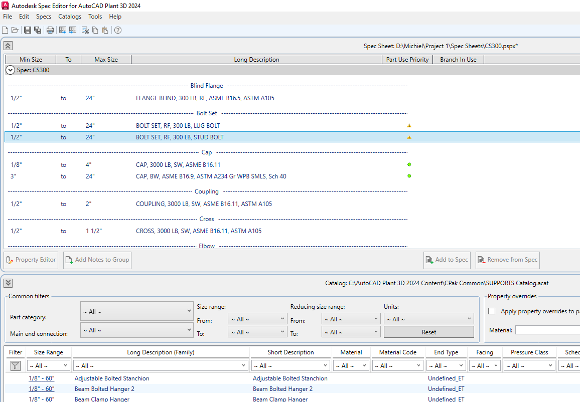The width and height of the screenshot is (580, 402).
Task: Collapse the spec sheet pane with double-chevron up
Action: click(x=8, y=46)
